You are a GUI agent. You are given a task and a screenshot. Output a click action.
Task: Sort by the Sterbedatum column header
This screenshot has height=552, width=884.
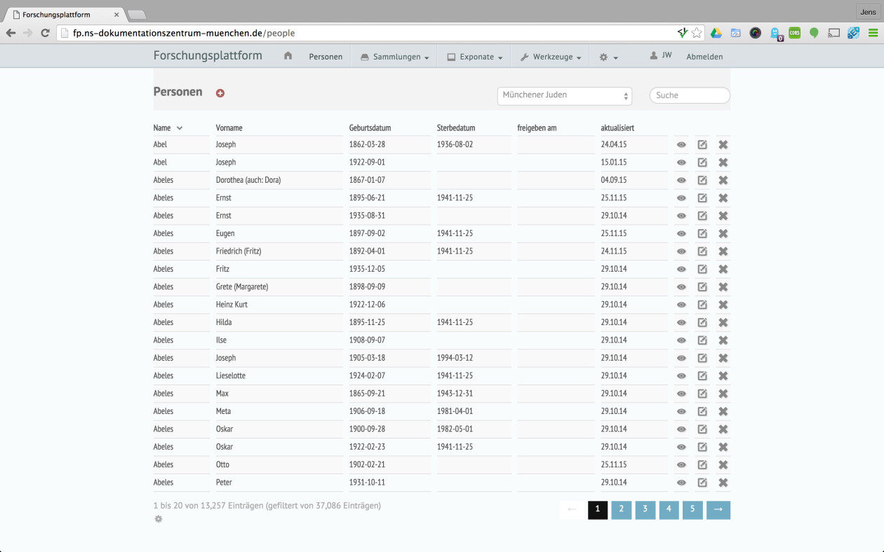[456, 127]
